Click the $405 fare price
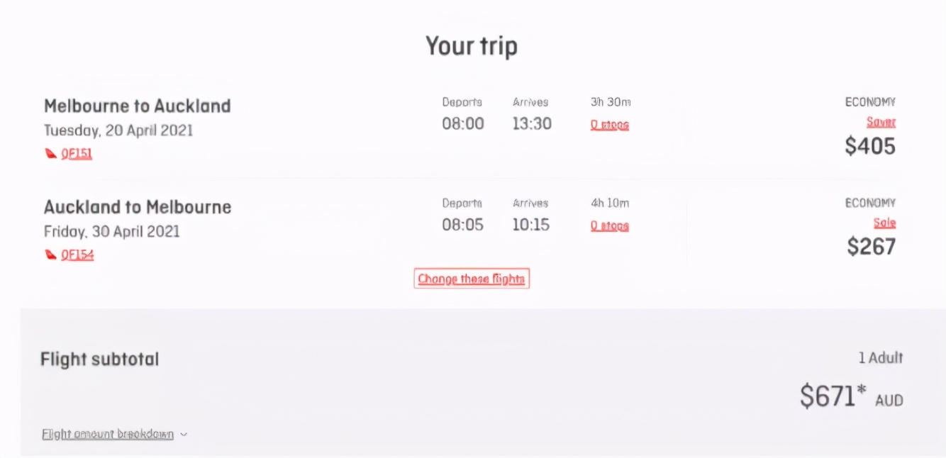The width and height of the screenshot is (946, 458). click(x=870, y=146)
